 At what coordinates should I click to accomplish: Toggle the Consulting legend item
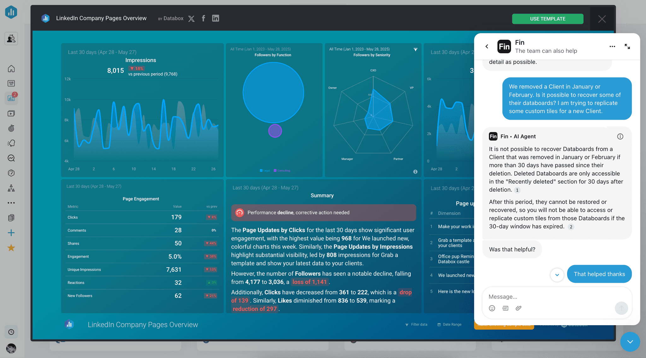coord(282,170)
